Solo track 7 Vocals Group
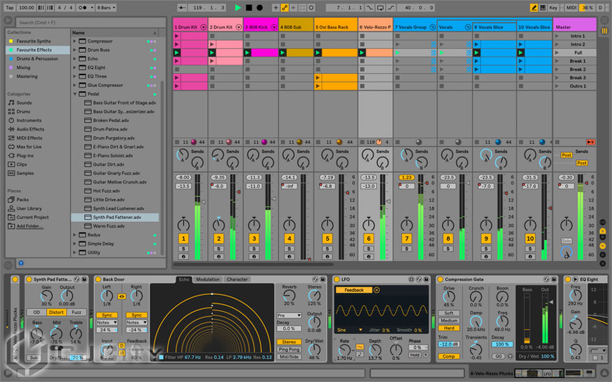The image size is (612, 382). coord(406,248)
